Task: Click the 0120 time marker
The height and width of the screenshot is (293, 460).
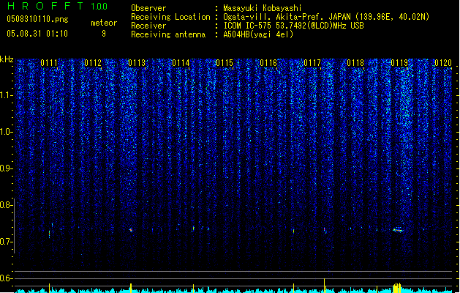Action: [443, 63]
